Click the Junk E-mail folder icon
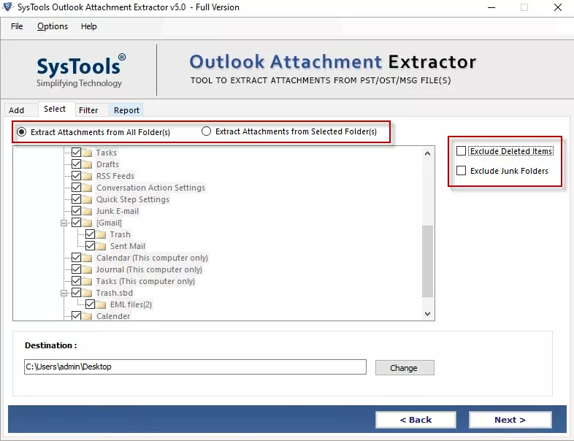Viewport: 574px width, 441px height. click(87, 211)
